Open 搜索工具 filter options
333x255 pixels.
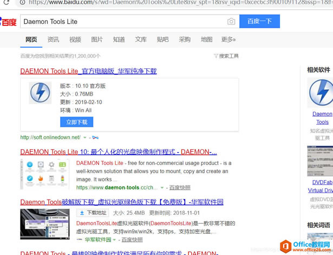coord(226,56)
